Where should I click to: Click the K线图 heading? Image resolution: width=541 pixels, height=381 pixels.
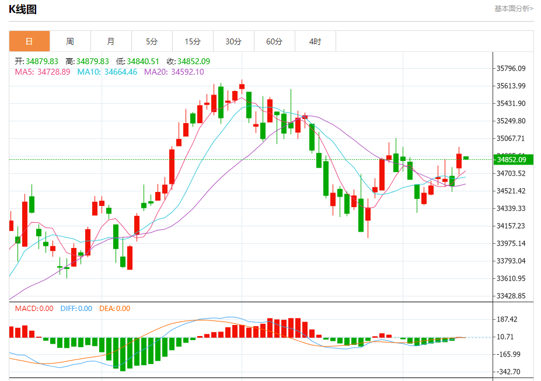(23, 9)
